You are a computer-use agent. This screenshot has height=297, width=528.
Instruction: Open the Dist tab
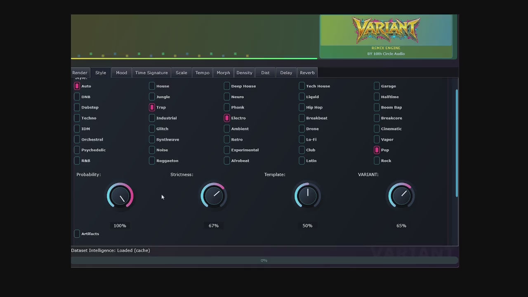265,73
